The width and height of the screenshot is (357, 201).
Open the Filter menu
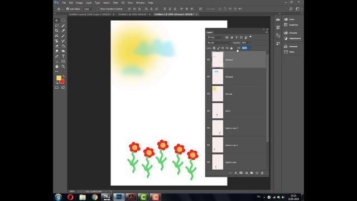tap(115, 3)
